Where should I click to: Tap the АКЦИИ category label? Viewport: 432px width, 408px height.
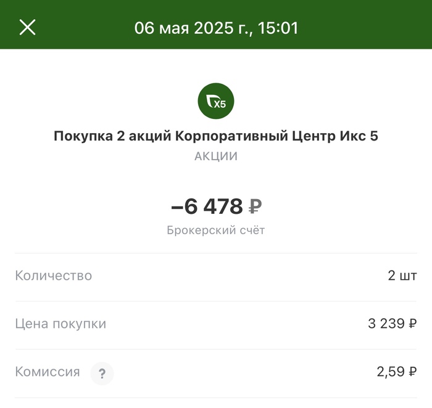216,157
